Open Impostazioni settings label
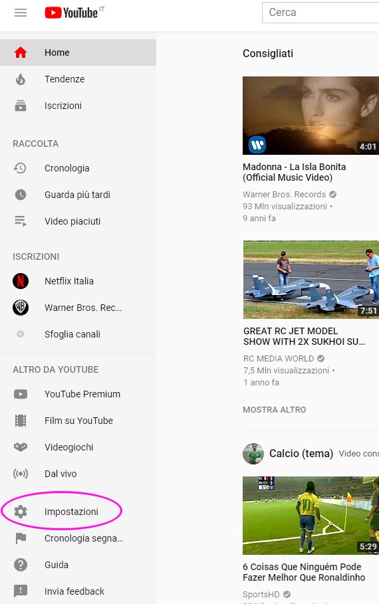This screenshot has height=604, width=379. point(71,512)
